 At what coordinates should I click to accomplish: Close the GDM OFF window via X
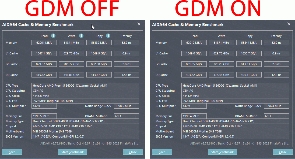coord(139,24)
